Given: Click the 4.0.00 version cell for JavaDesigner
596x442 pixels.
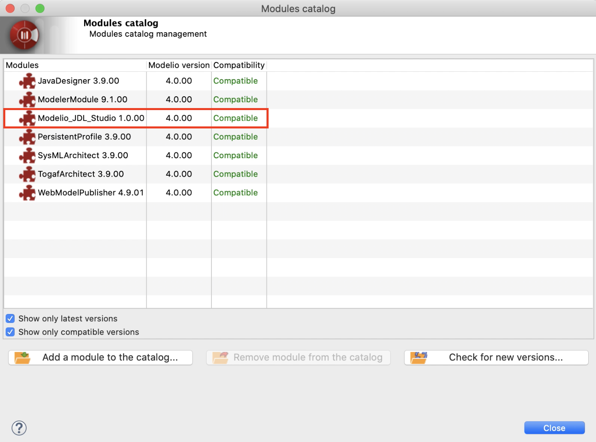Looking at the screenshot, I should 179,81.
